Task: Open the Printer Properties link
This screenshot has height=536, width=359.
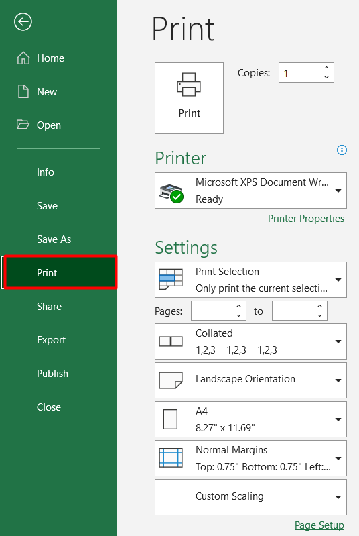Action: 306,219
